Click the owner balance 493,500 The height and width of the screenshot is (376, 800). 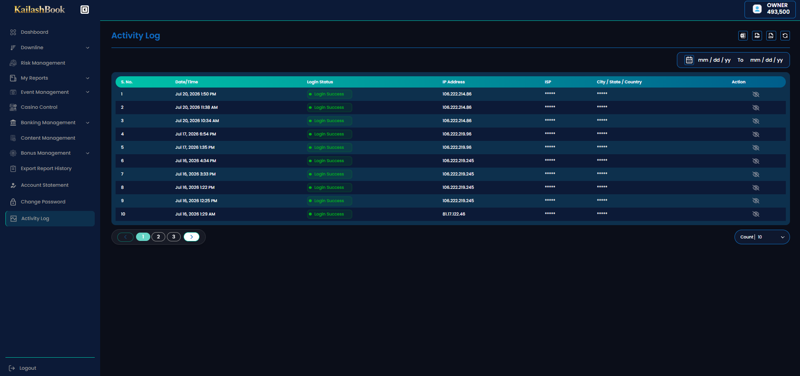(778, 12)
